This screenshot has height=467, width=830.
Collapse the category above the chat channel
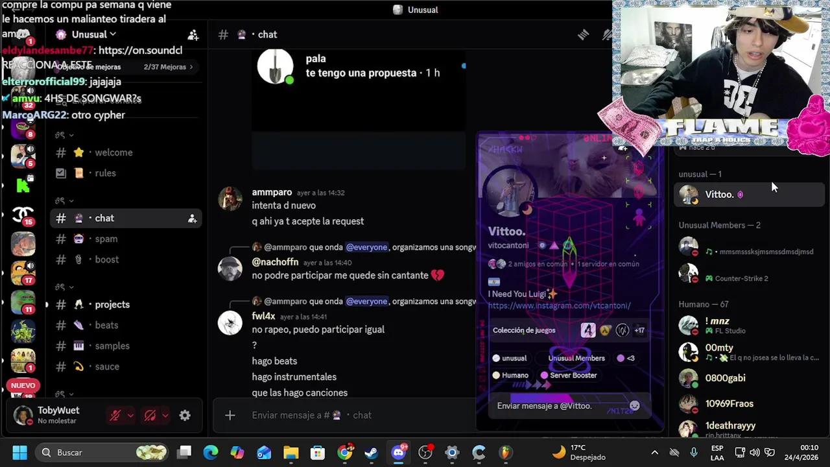tap(64, 200)
